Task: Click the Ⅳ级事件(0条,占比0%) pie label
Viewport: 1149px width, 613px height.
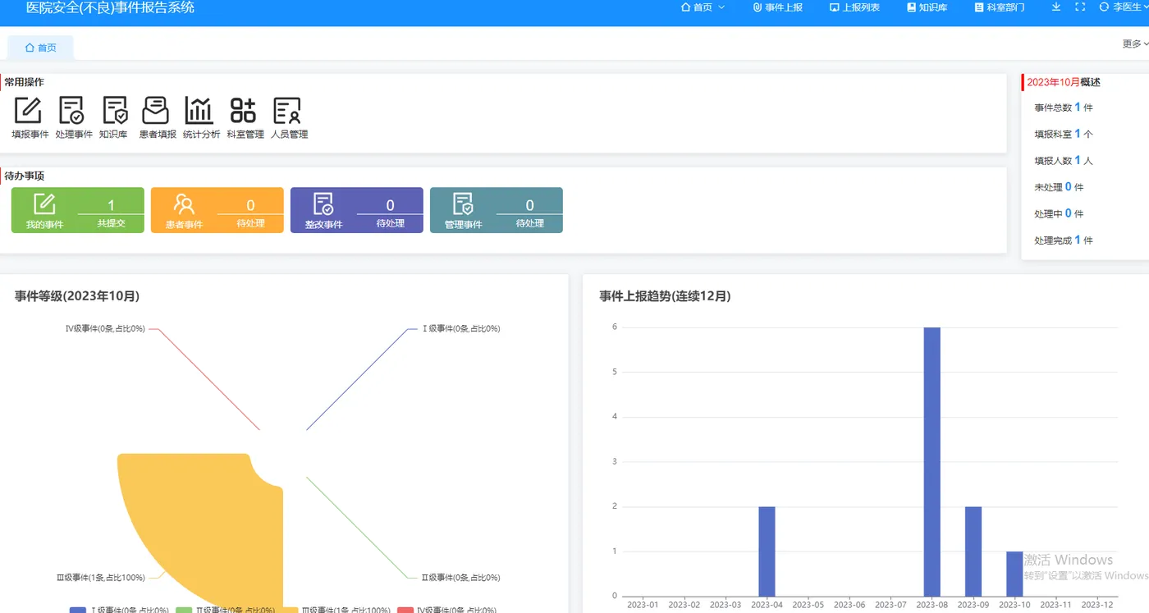Action: click(105, 328)
